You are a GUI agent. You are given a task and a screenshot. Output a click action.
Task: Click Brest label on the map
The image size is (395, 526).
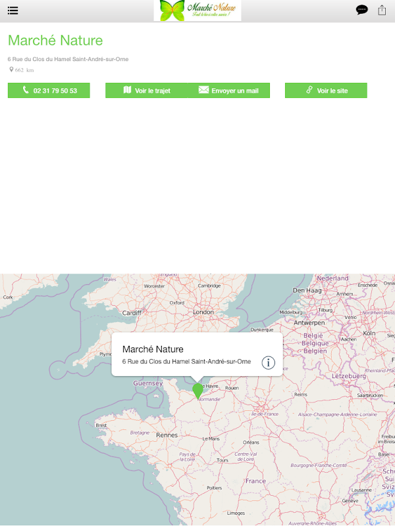coord(101,425)
